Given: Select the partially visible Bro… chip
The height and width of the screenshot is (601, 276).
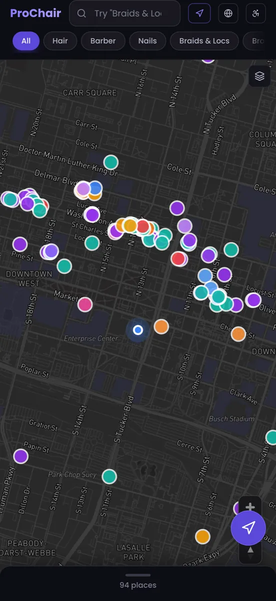Looking at the screenshot, I should [259, 41].
